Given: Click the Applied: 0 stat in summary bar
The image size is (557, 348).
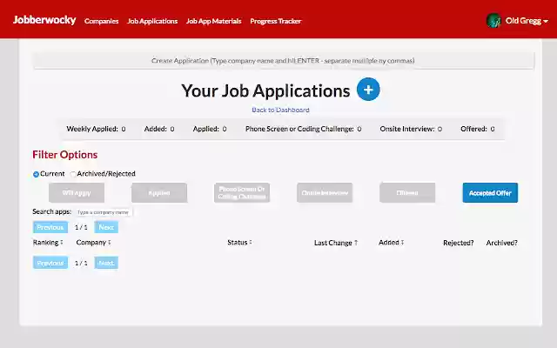Looking at the screenshot, I should coord(210,129).
